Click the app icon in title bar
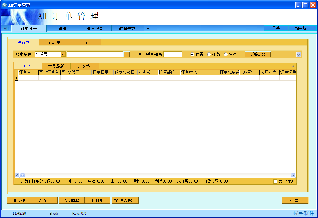Viewport: 318px width, 218px height. tap(4, 5)
